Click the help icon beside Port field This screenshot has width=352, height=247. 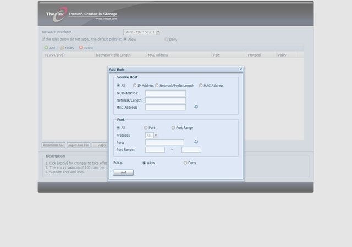pyautogui.click(x=196, y=142)
